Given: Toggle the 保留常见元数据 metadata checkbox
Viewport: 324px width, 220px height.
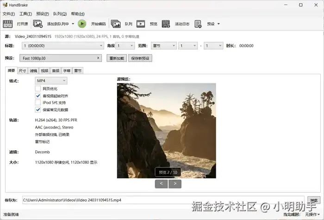Looking at the screenshot, I should 38,110.
